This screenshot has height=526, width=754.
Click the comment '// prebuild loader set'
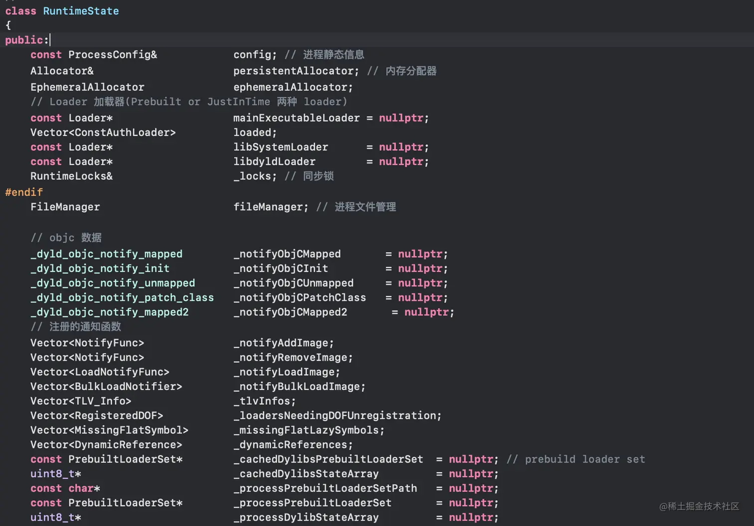(x=576, y=459)
